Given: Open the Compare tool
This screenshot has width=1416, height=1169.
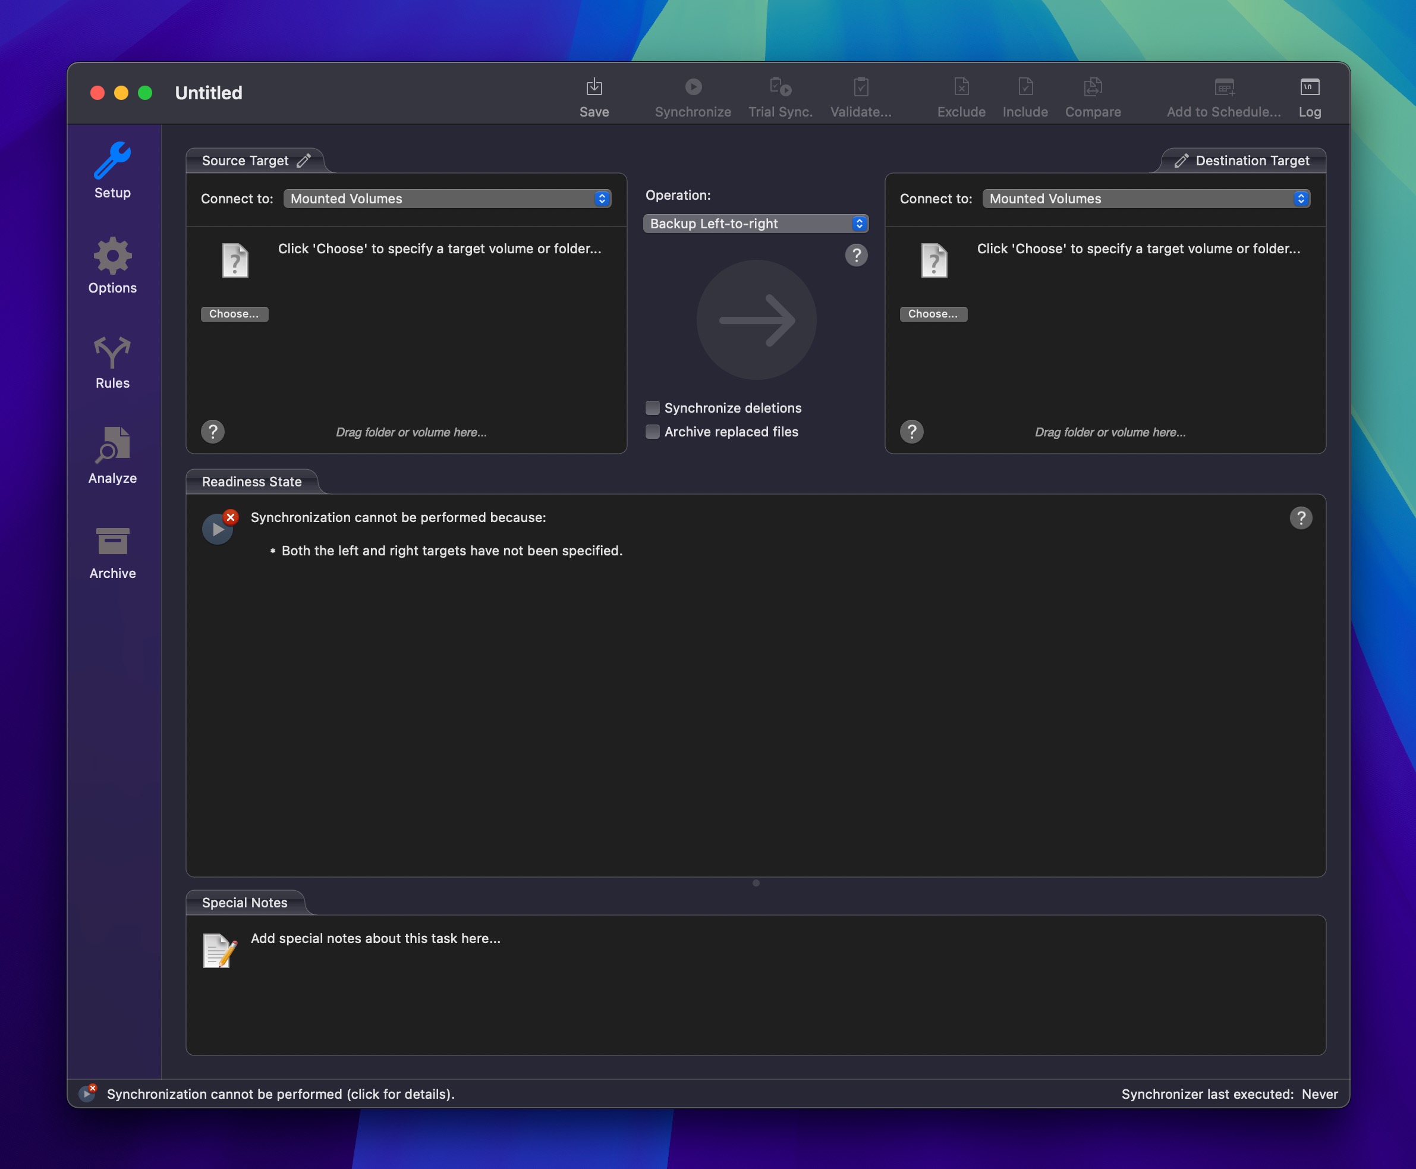Looking at the screenshot, I should click(1091, 96).
